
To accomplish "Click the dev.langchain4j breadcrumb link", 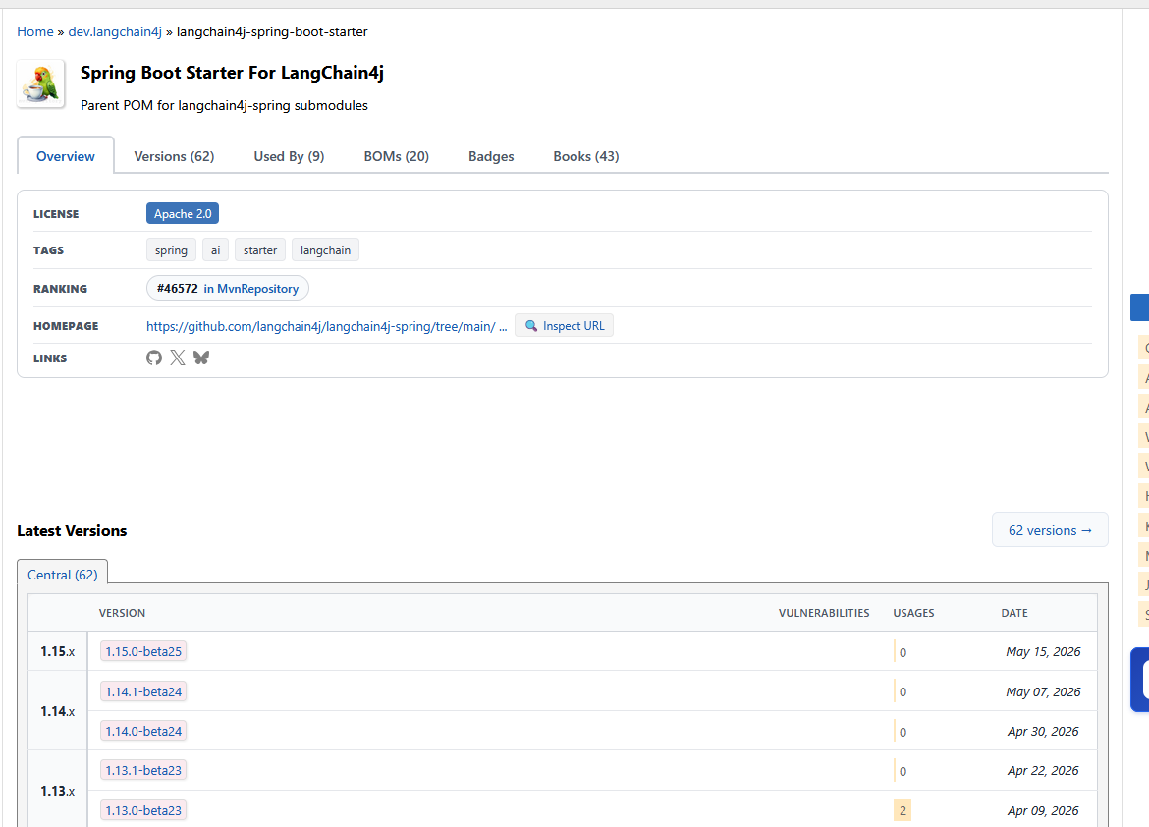I will [115, 31].
